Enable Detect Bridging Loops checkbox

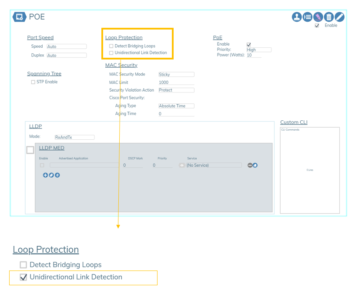point(111,46)
